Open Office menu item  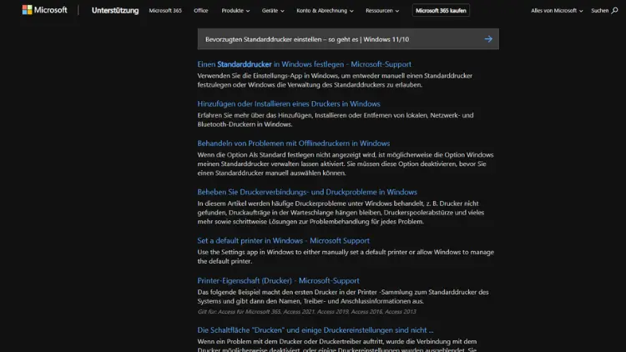point(201,11)
